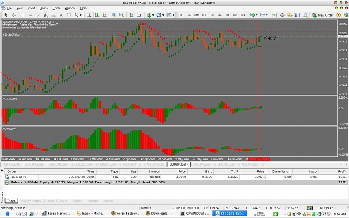Set timeframe to M30

coord(204,15)
